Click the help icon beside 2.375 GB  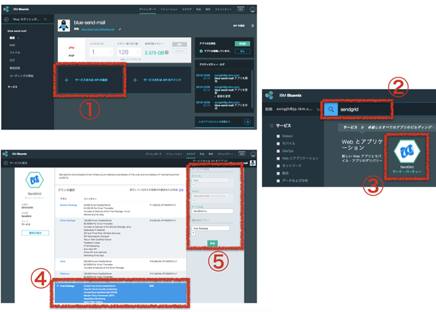tap(167, 52)
